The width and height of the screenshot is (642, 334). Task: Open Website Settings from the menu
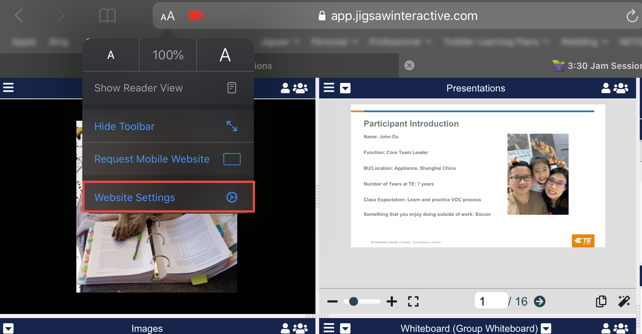(x=168, y=197)
